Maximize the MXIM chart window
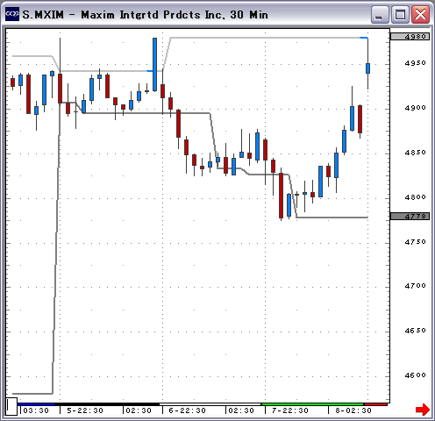The image size is (435, 421). 400,14
